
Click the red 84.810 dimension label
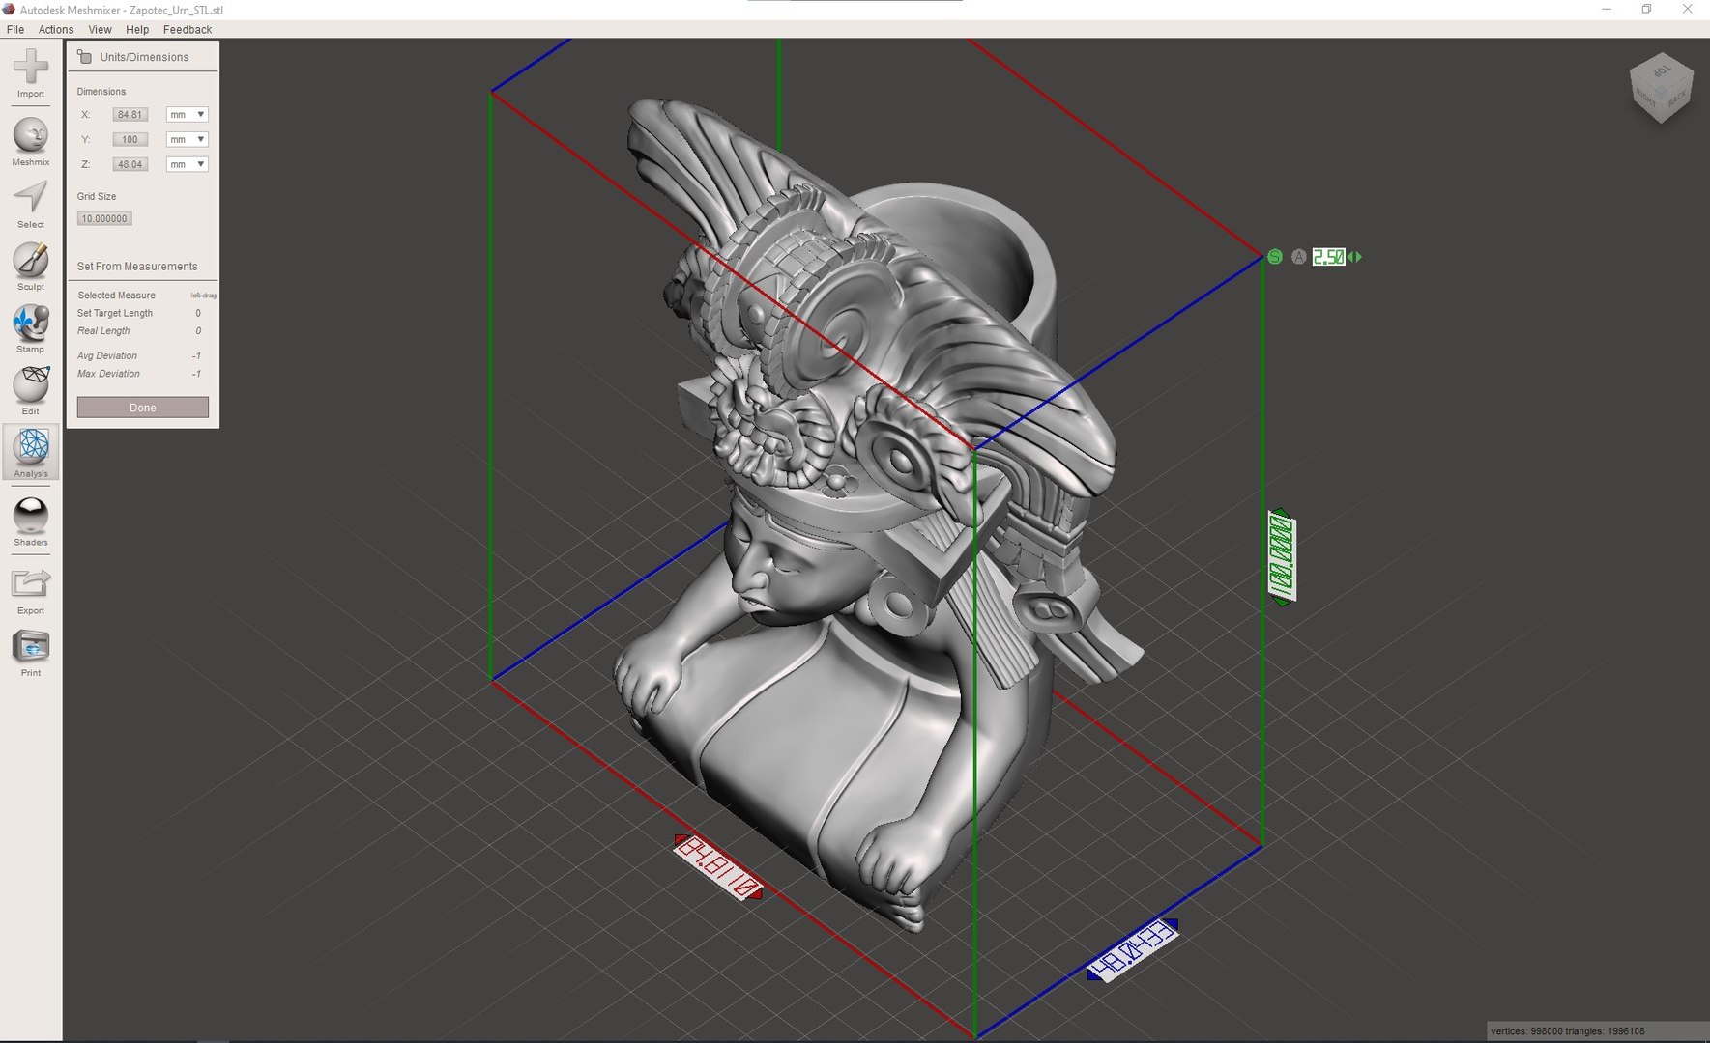718,867
